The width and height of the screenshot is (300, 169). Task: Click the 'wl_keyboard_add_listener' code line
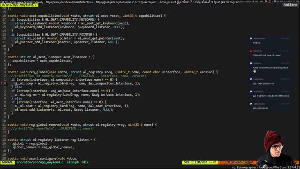69,27
